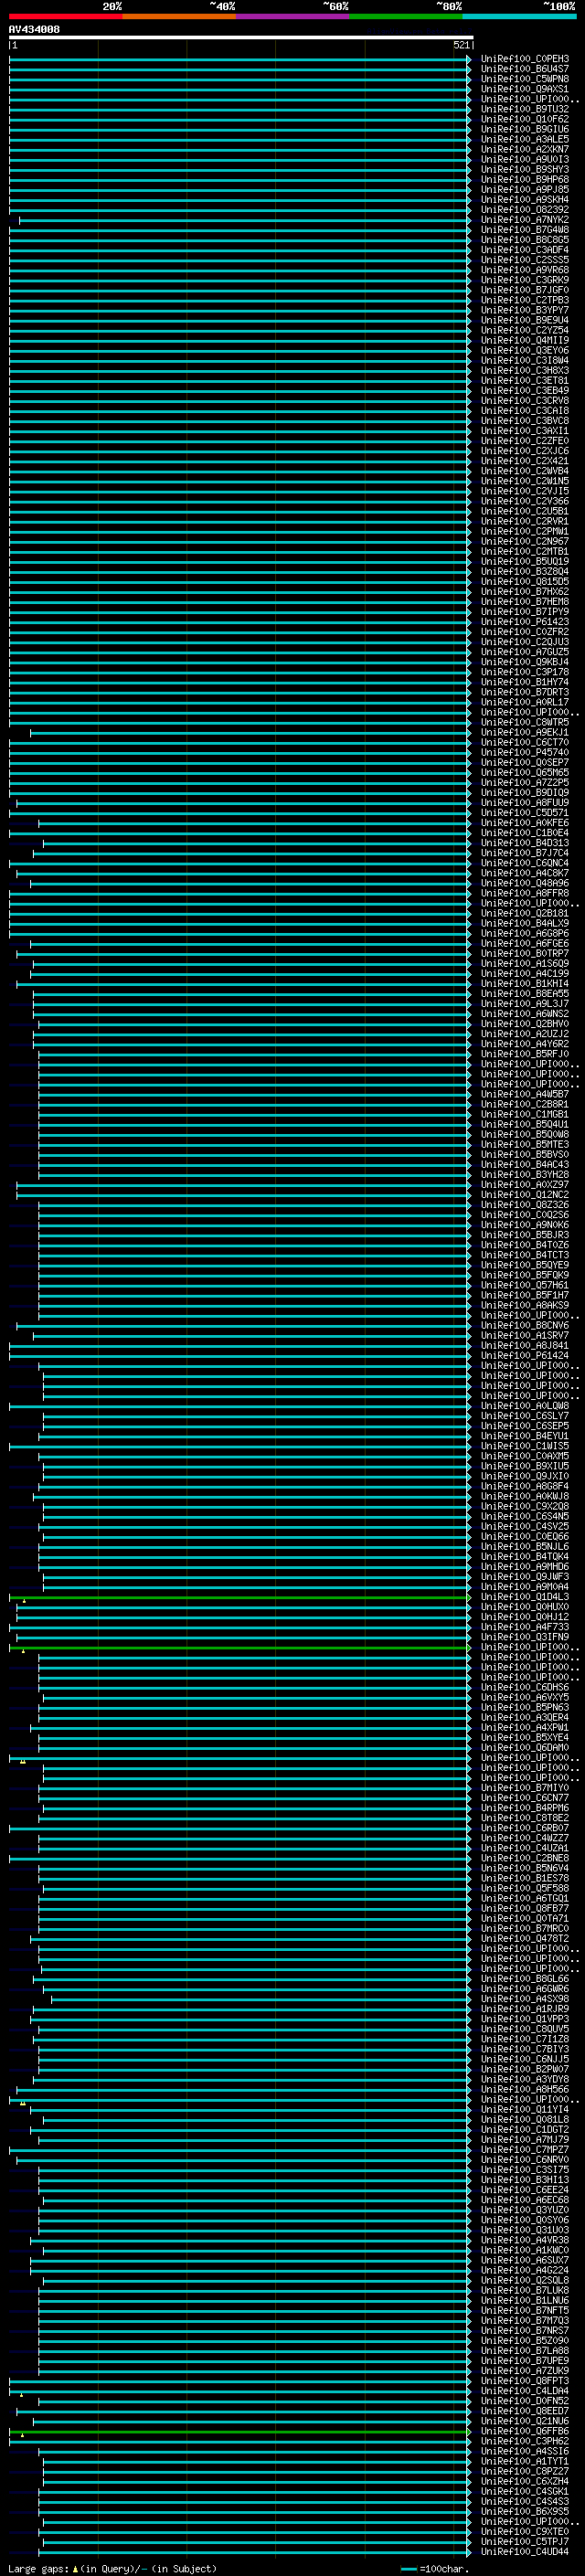The image size is (585, 2576).
Task: Open hit UniRef100_B3H113
Action: point(525,2180)
